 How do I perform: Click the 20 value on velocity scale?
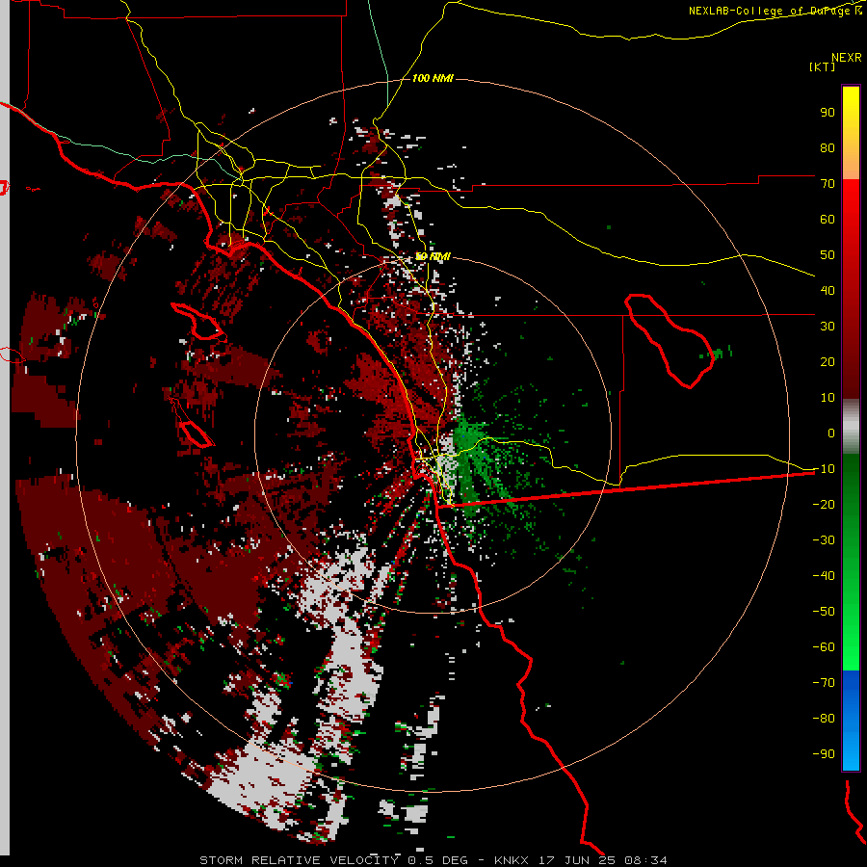(x=828, y=361)
